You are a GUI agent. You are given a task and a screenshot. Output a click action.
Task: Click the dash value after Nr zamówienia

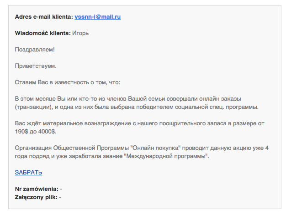pyautogui.click(x=61, y=189)
